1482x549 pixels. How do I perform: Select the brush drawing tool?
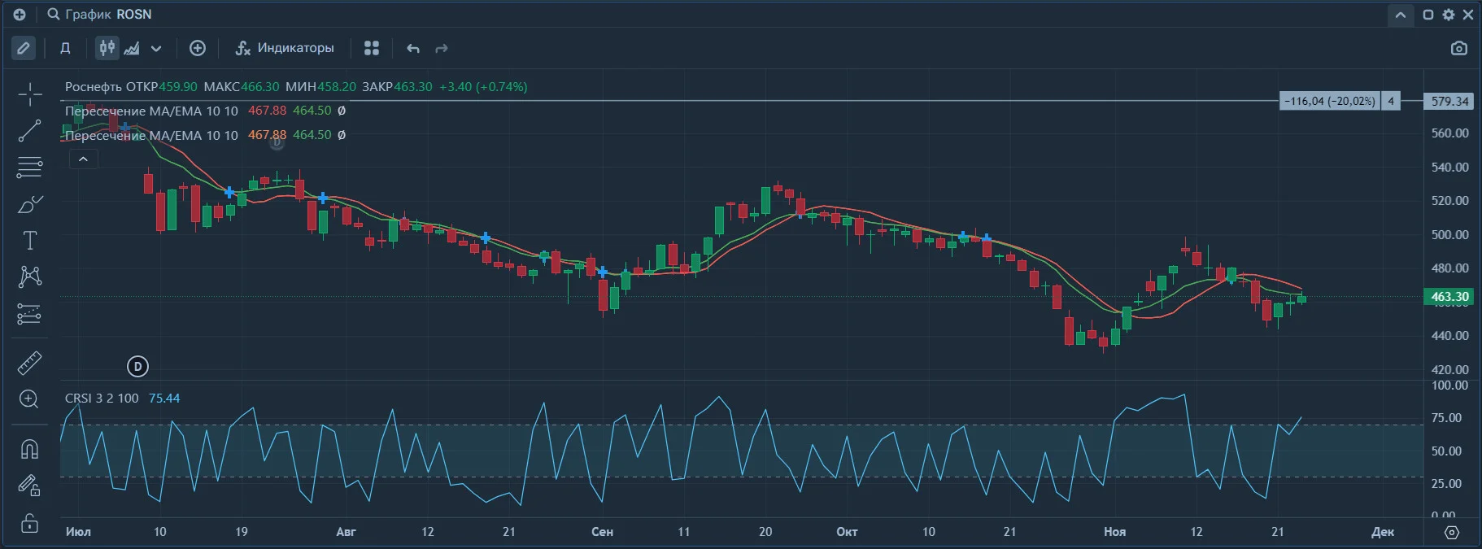tap(30, 204)
